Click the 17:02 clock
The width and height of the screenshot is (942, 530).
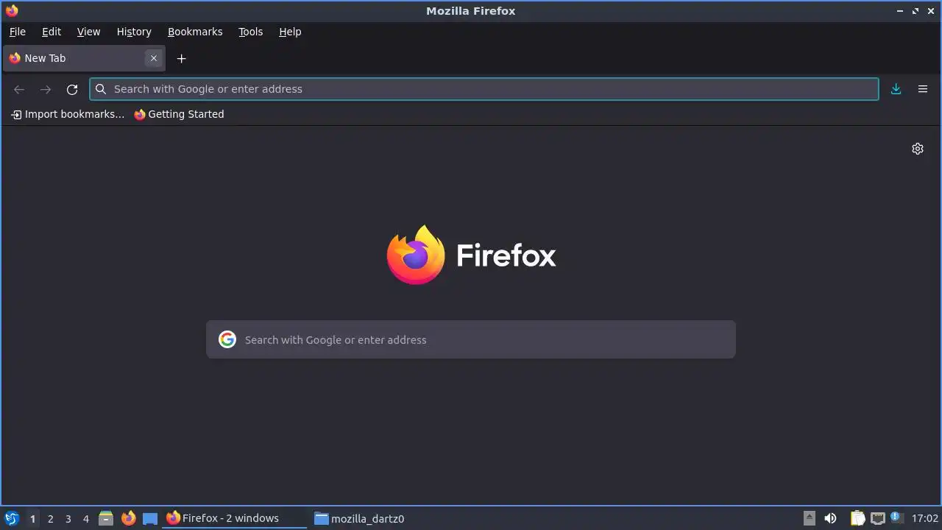(x=925, y=518)
